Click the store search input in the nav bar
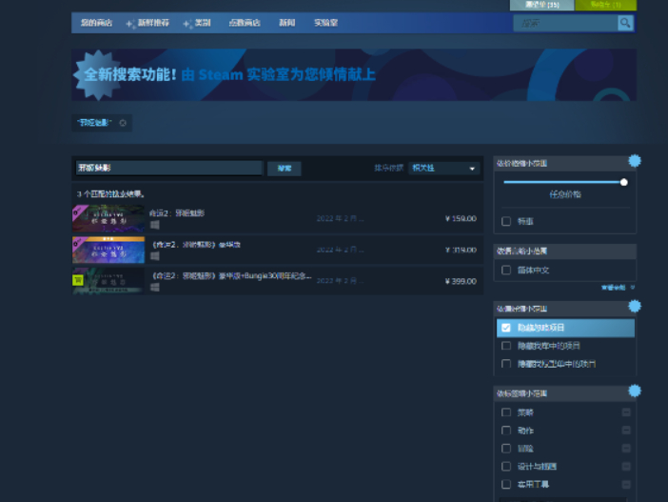This screenshot has width=668, height=502. click(x=565, y=23)
